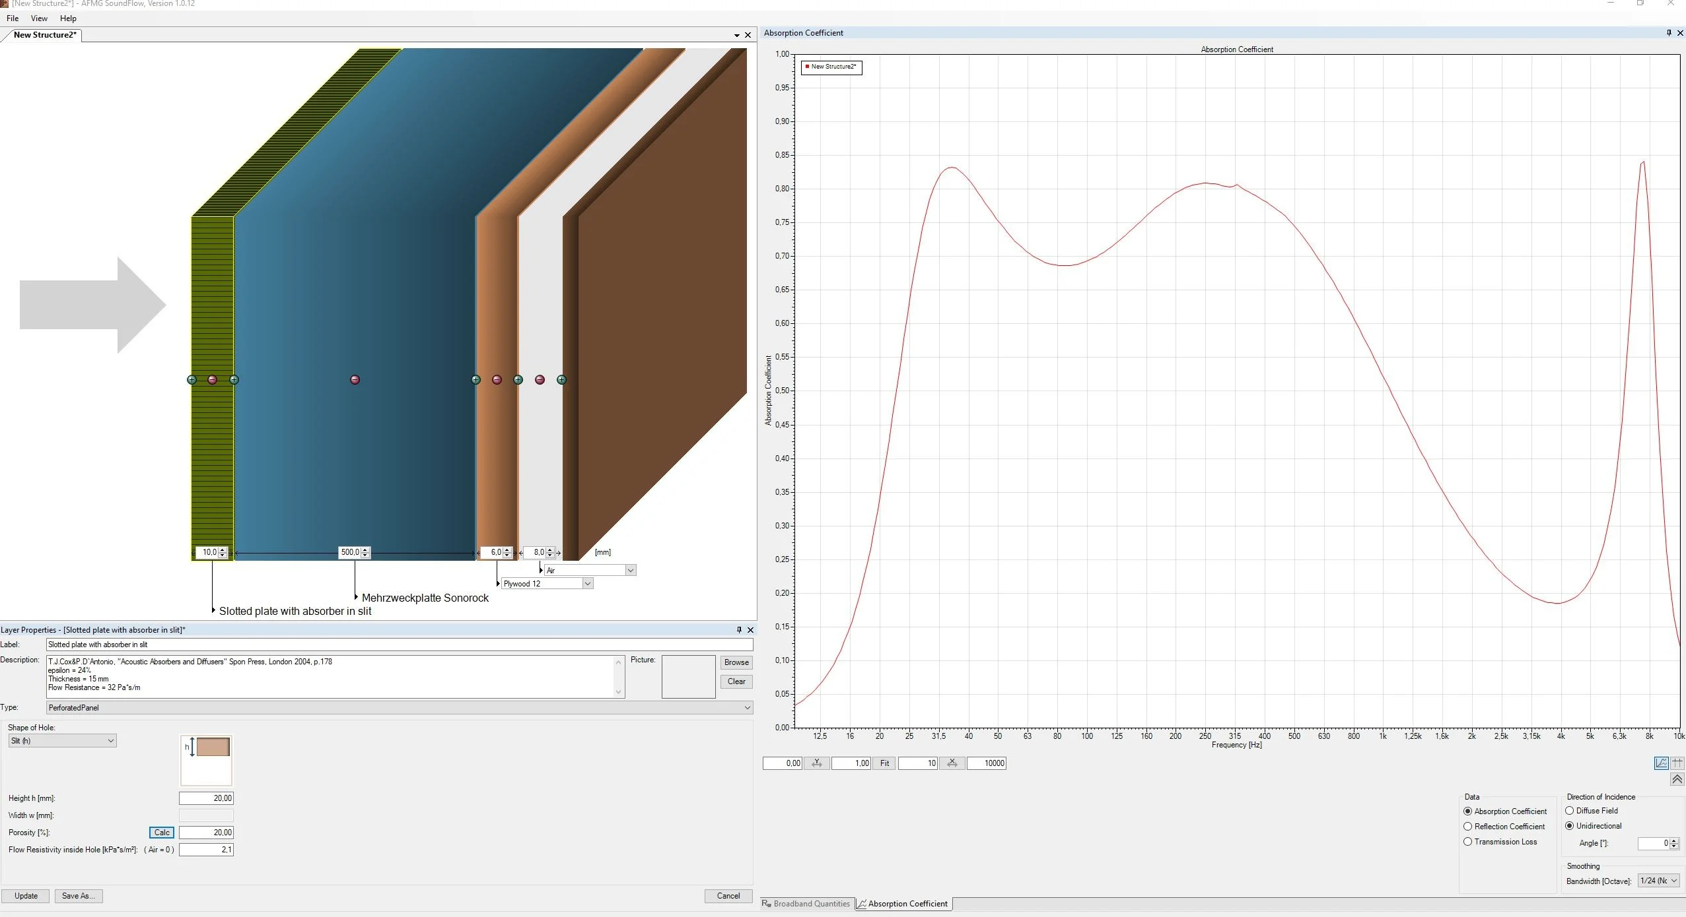The height and width of the screenshot is (917, 1686).
Task: Remove the Air layer
Action: (540, 379)
